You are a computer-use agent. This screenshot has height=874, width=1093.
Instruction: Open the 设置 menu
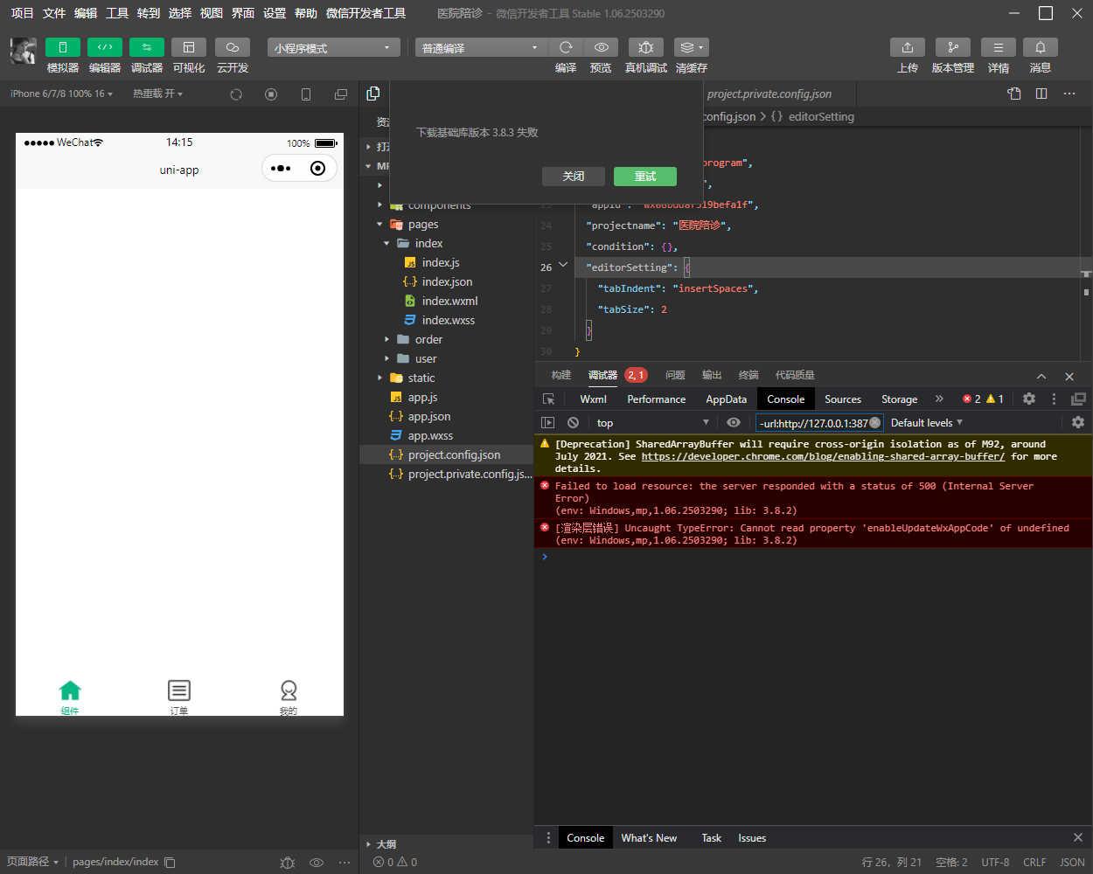coord(275,13)
